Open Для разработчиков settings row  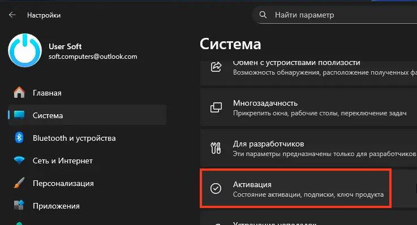tap(308, 148)
